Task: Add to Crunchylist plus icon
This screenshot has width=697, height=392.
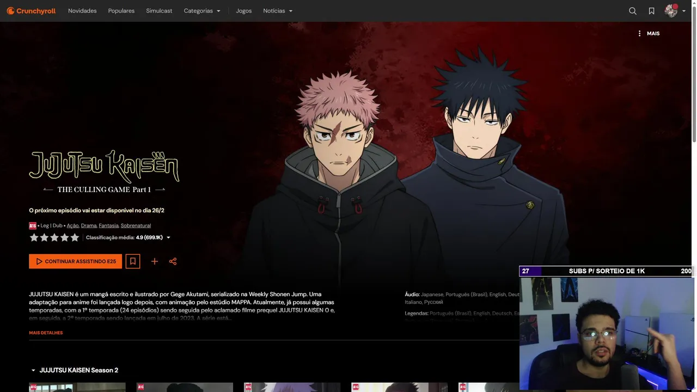Action: pos(155,261)
